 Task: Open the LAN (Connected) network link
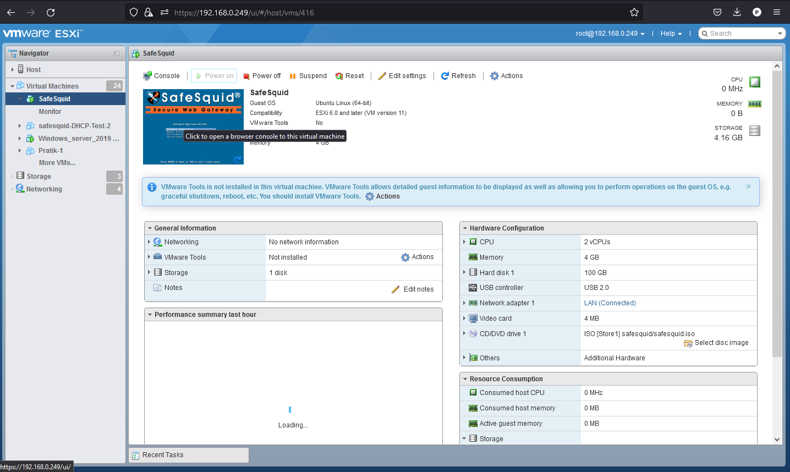[610, 303]
